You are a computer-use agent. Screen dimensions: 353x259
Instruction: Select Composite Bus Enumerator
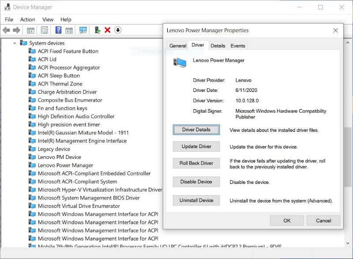point(70,100)
